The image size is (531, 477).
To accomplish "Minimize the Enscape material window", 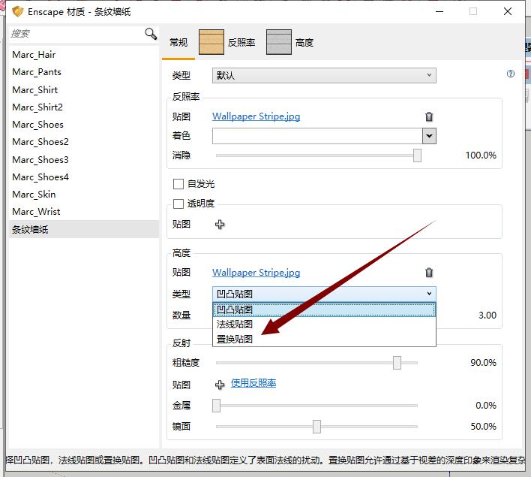I will [x=439, y=11].
